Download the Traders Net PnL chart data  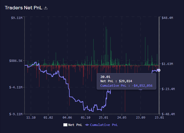click(x=46, y=8)
